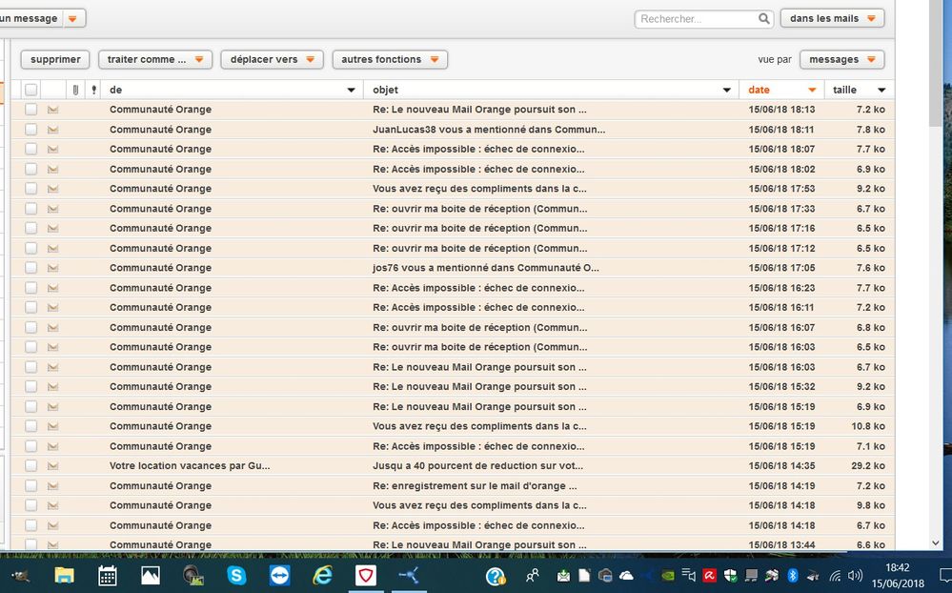Open File Explorer in the taskbar
The height and width of the screenshot is (593, 952).
coord(64,575)
